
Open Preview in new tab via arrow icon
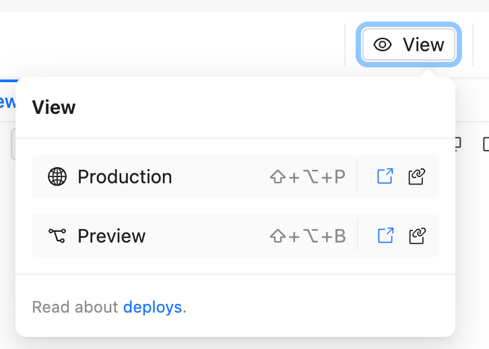point(385,236)
